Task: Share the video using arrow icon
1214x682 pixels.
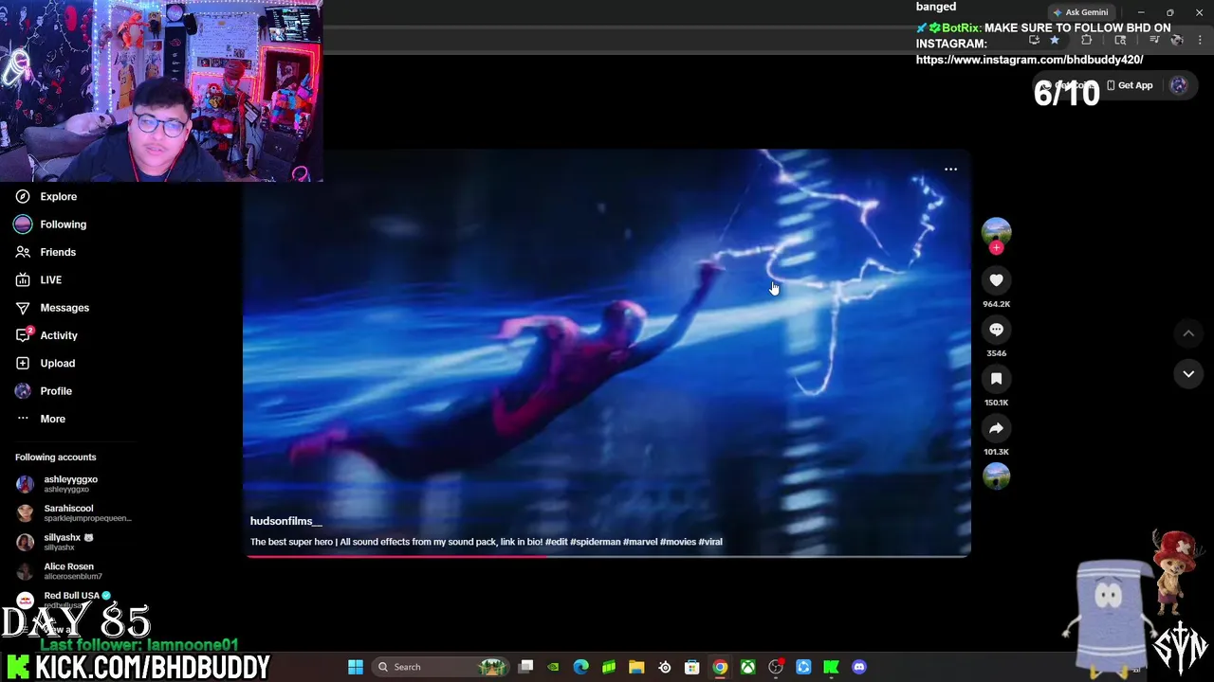Action: click(996, 428)
